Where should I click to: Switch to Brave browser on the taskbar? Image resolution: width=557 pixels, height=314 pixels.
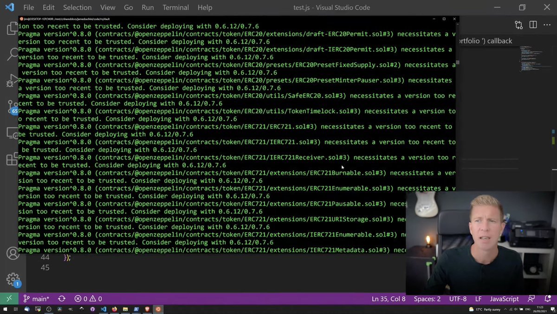[x=148, y=309]
